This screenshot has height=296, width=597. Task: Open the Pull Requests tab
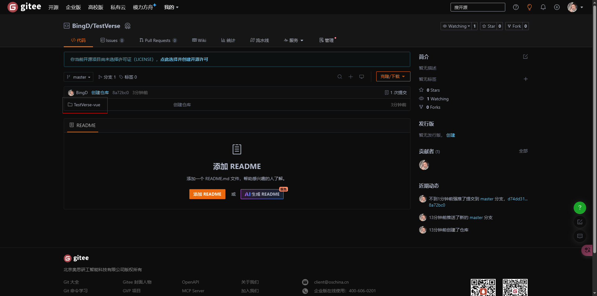click(158, 40)
